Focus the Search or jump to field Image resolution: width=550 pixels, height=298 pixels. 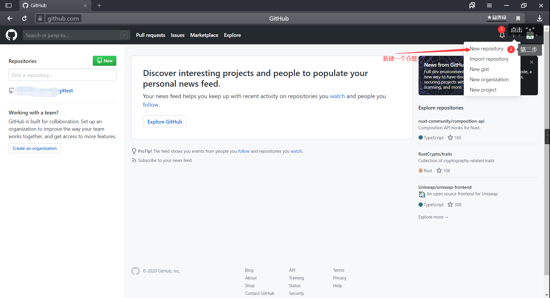76,35
